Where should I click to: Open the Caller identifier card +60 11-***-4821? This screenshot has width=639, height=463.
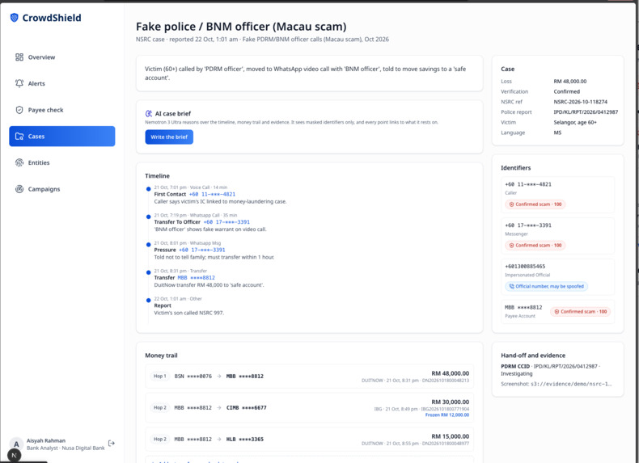point(557,195)
